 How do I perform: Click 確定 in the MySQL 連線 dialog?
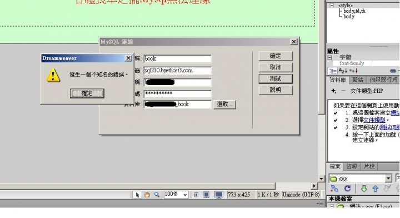point(276,56)
